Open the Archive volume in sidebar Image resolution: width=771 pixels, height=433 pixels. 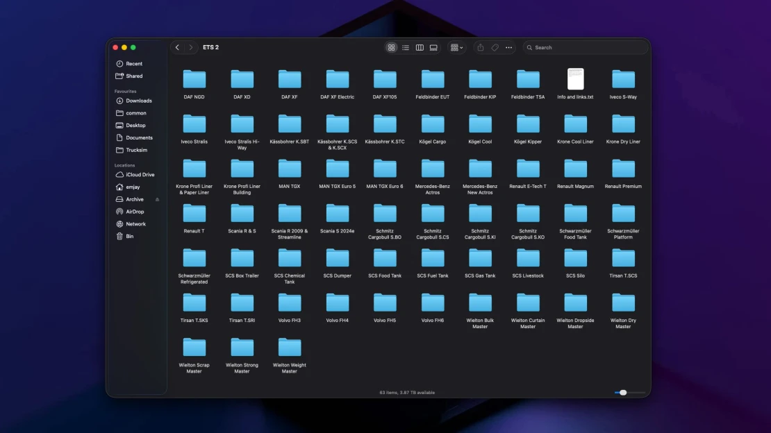pos(133,199)
